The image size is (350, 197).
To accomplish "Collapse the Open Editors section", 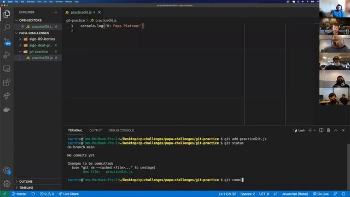I will pos(30,20).
